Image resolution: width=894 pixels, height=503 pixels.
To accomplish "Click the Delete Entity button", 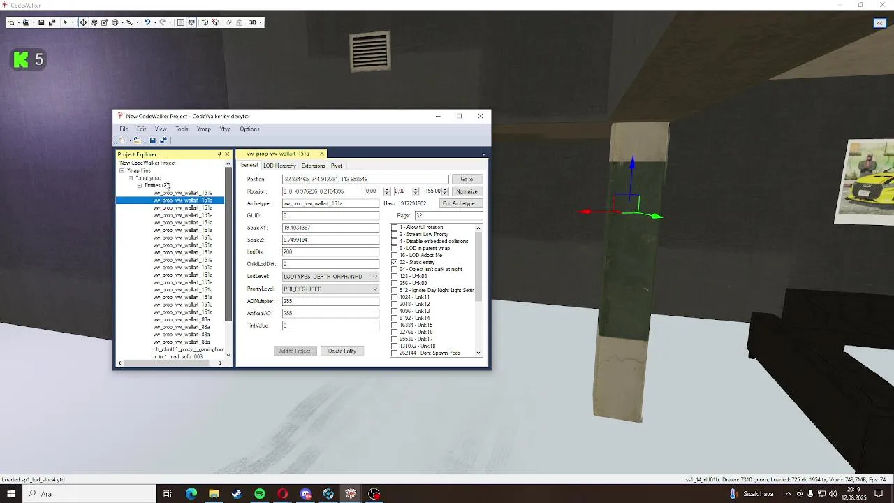I will pos(342,351).
